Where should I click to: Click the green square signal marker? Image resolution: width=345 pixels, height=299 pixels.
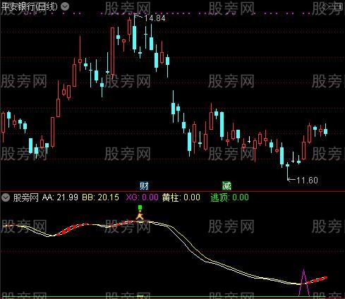click(140, 207)
